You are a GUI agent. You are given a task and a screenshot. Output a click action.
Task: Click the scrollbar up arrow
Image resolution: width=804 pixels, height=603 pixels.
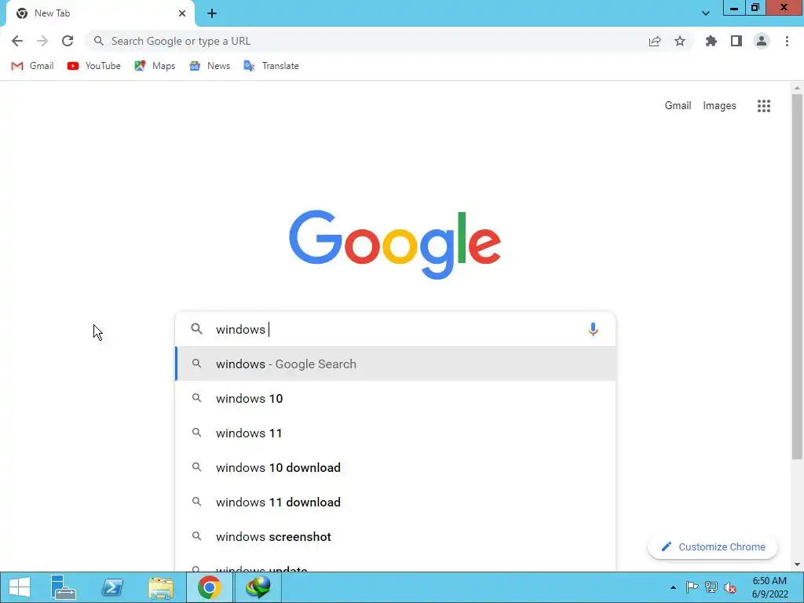click(x=797, y=88)
